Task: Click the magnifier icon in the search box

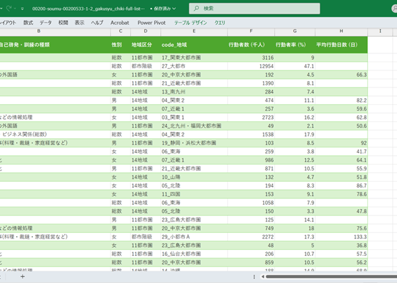Action: pyautogui.click(x=196, y=8)
